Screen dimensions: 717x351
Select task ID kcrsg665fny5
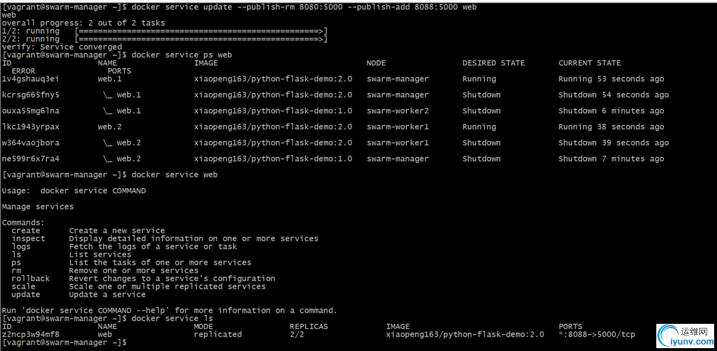[31, 95]
